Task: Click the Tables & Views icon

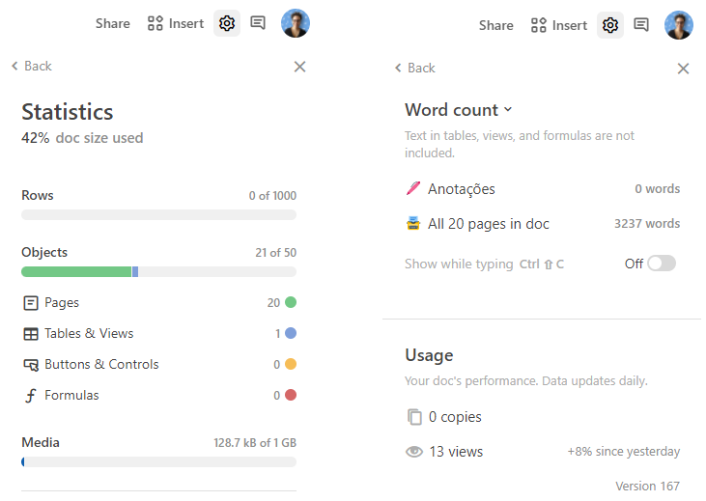Action: [x=31, y=334]
